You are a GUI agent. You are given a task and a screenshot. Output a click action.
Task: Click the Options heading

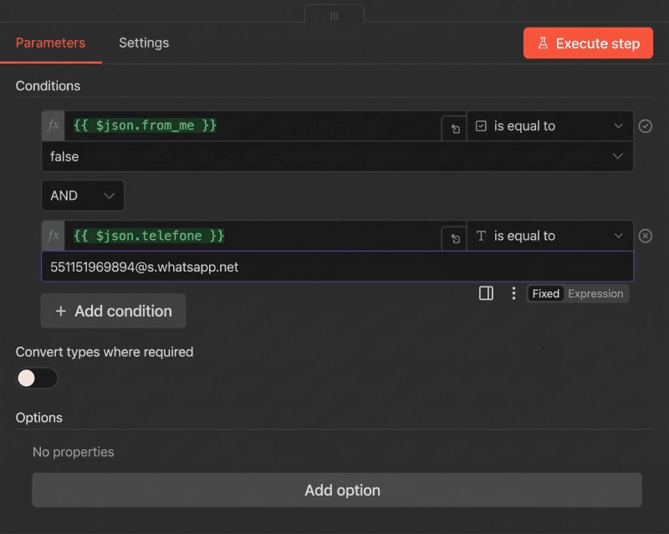click(38, 418)
